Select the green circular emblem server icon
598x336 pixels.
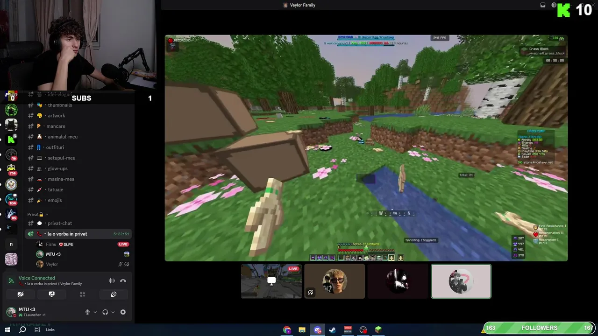pyautogui.click(x=11, y=110)
